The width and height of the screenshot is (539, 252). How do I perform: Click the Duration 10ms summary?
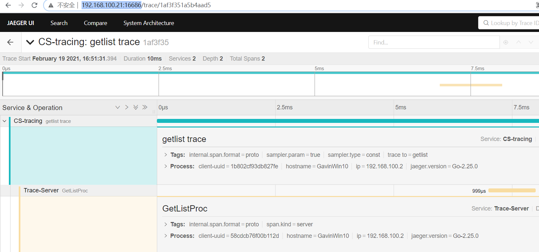point(143,59)
